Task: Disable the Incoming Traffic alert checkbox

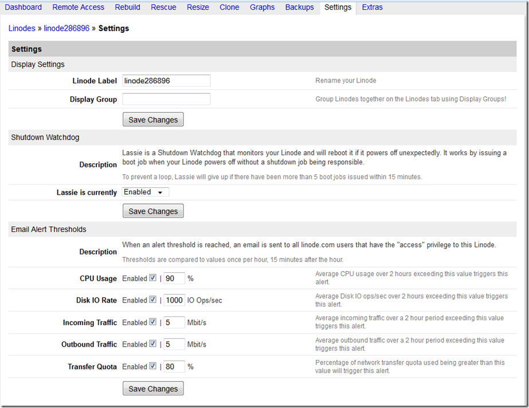Action: (x=153, y=321)
